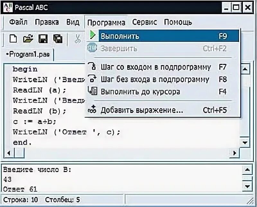Screen dimensions: 257x207
Task: Click the output line 'Ответ 61'
Action: (20, 189)
